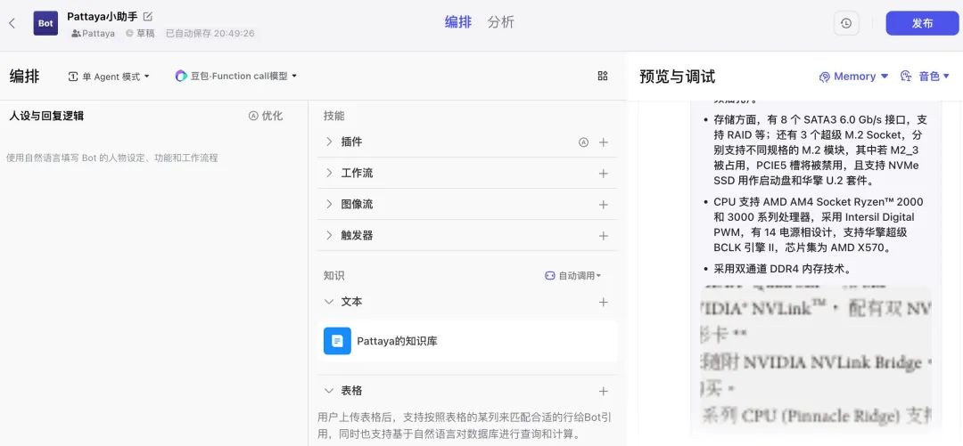Viewport: 963px width, 446px height.
Task: Expand the 插件 section chevron
Action: [x=329, y=142]
